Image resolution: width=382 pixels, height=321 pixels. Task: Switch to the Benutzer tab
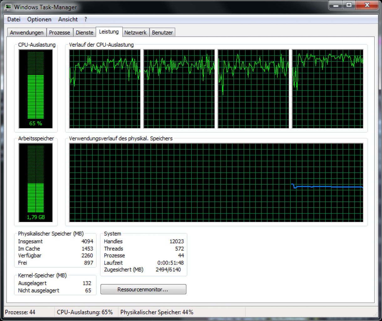162,33
